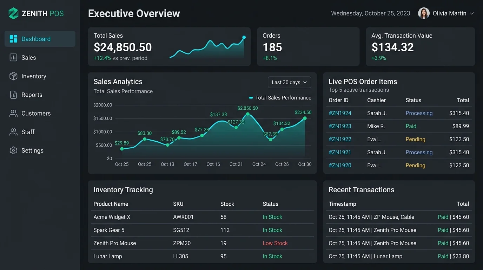Open order #ZN1924 link
The width and height of the screenshot is (483, 270).
tap(340, 113)
